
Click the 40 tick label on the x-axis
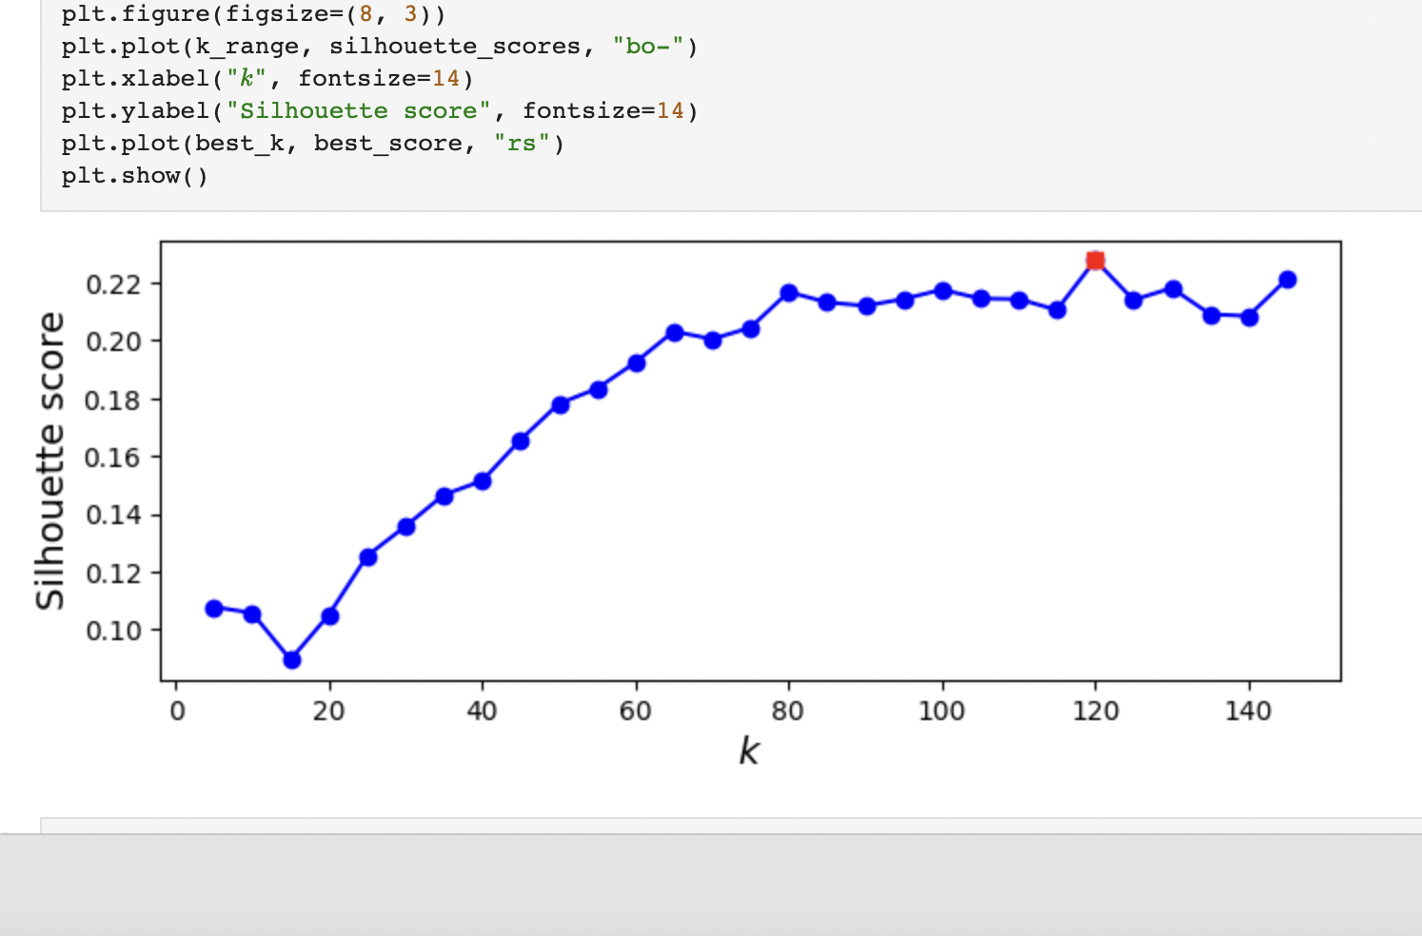coord(483,711)
